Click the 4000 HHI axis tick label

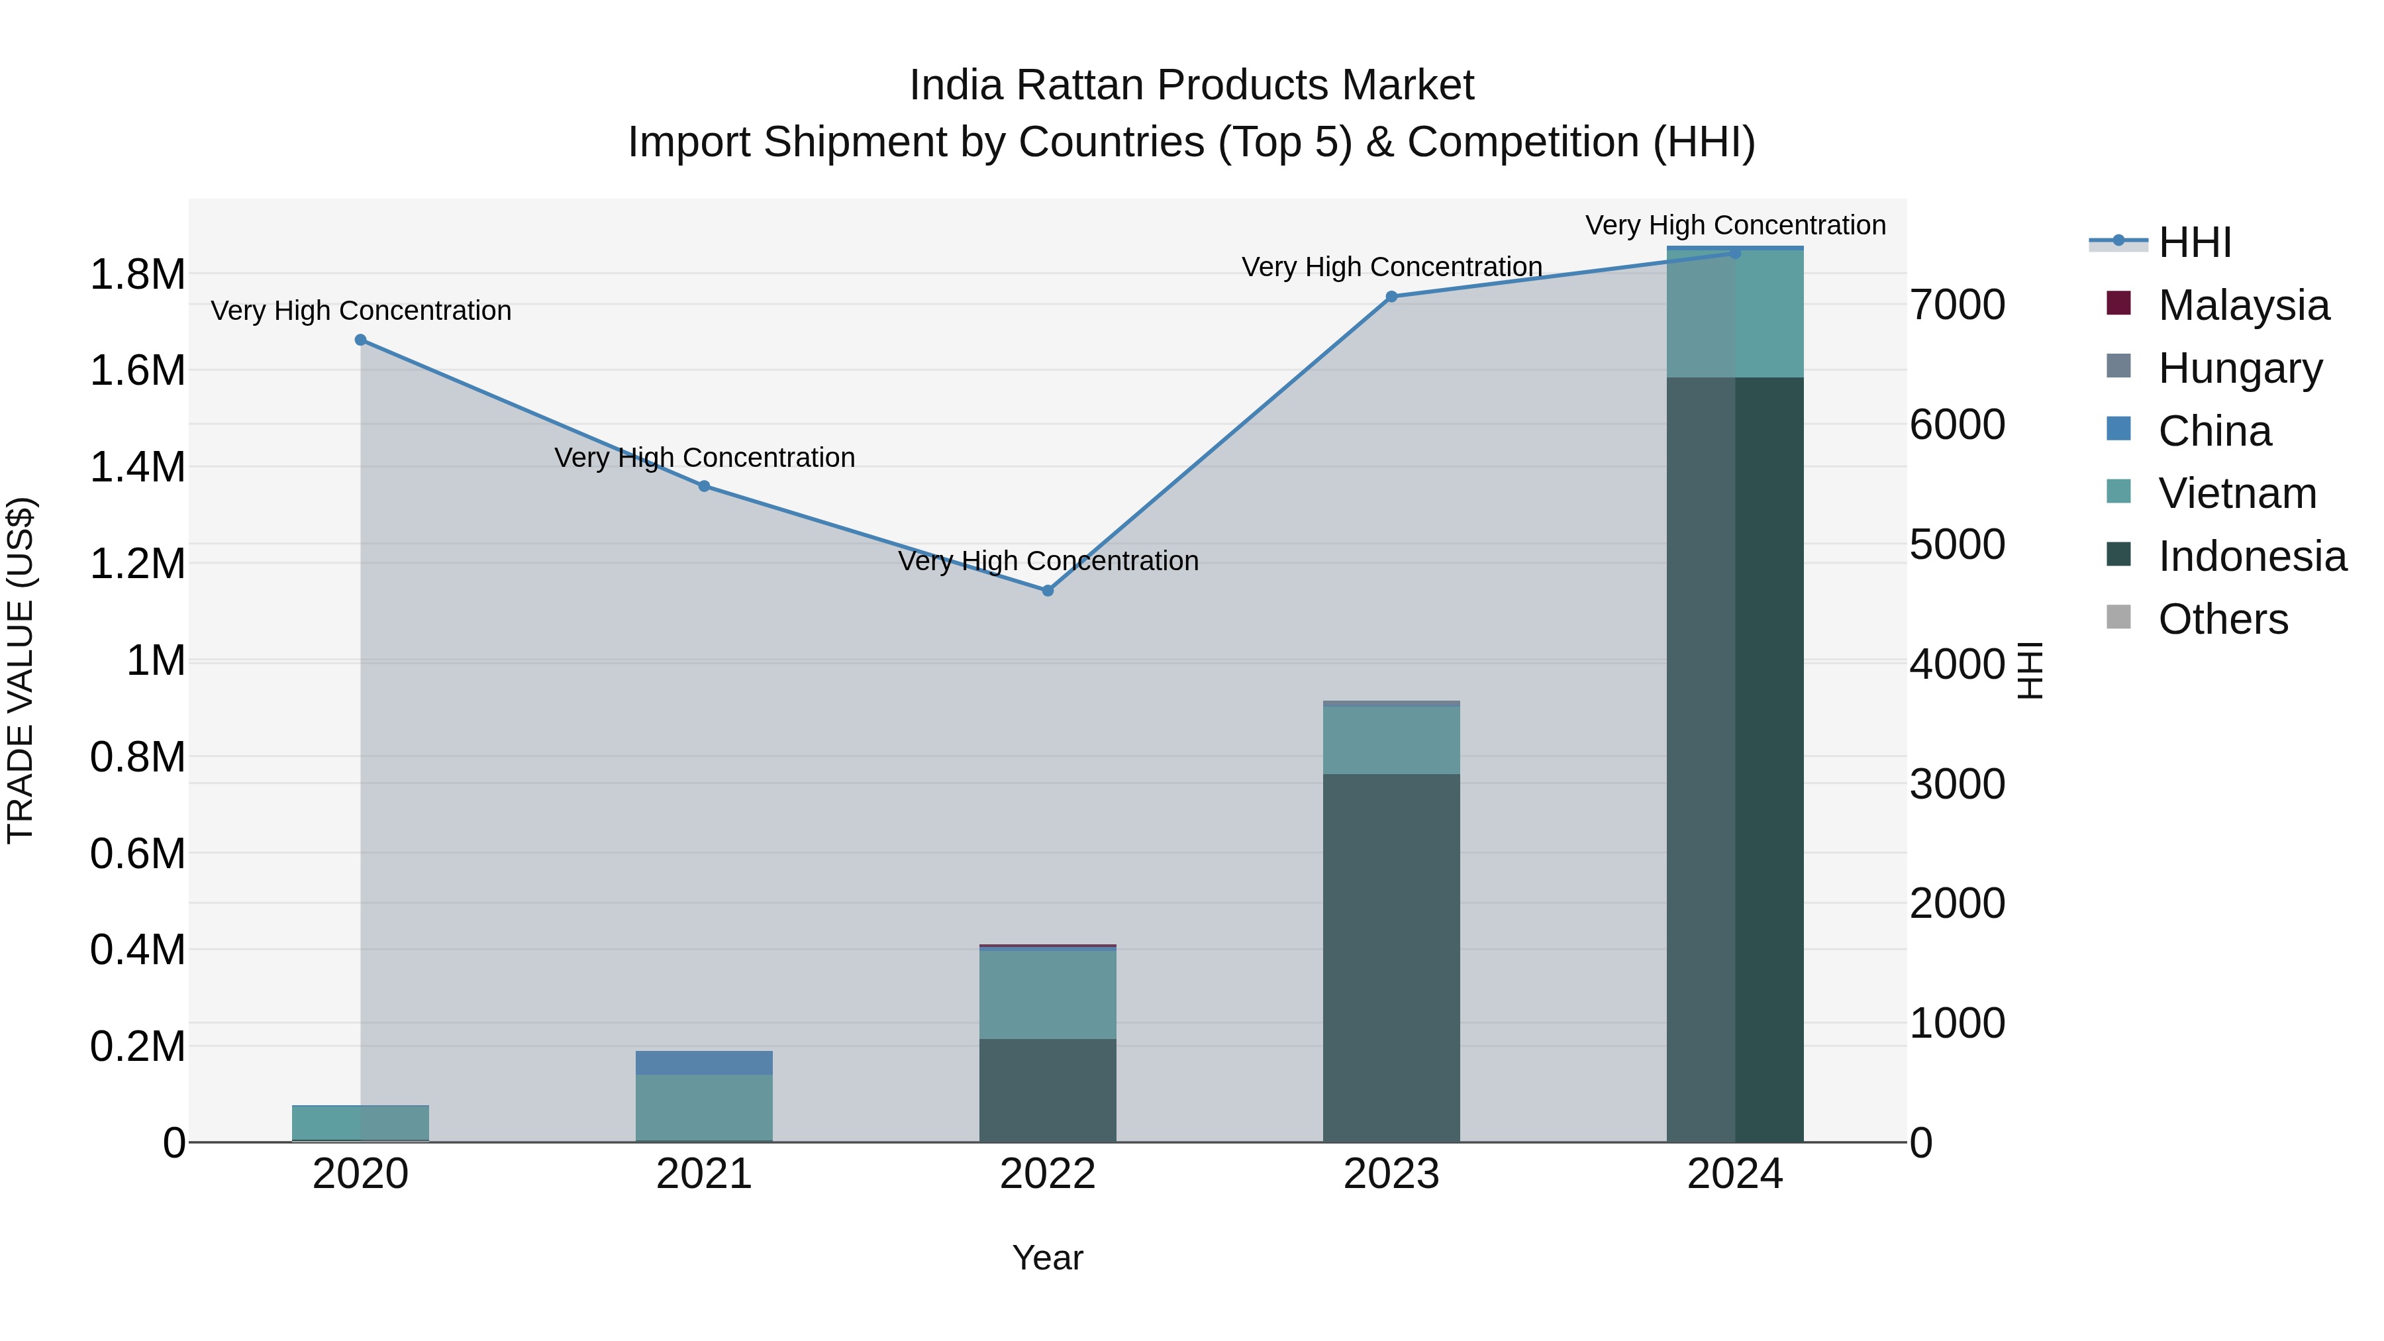point(1958,664)
